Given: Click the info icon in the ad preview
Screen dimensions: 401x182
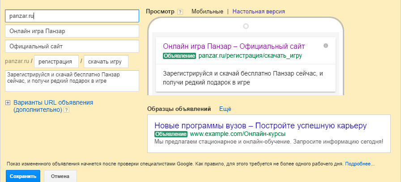Looking at the screenshot, I should (325, 46).
